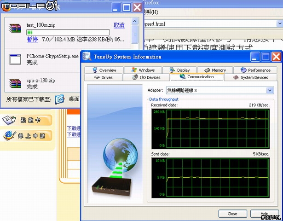Click the Firefox address bar with speed.html
283x221 pixels.
coord(210,23)
